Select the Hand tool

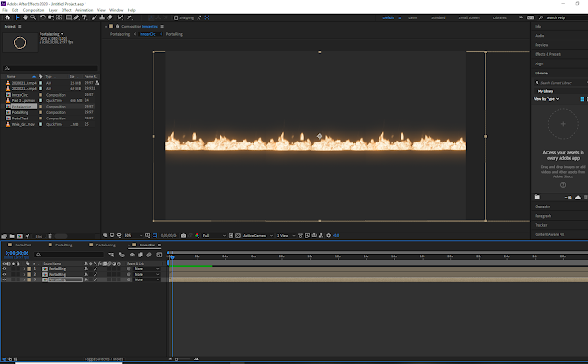25,17
